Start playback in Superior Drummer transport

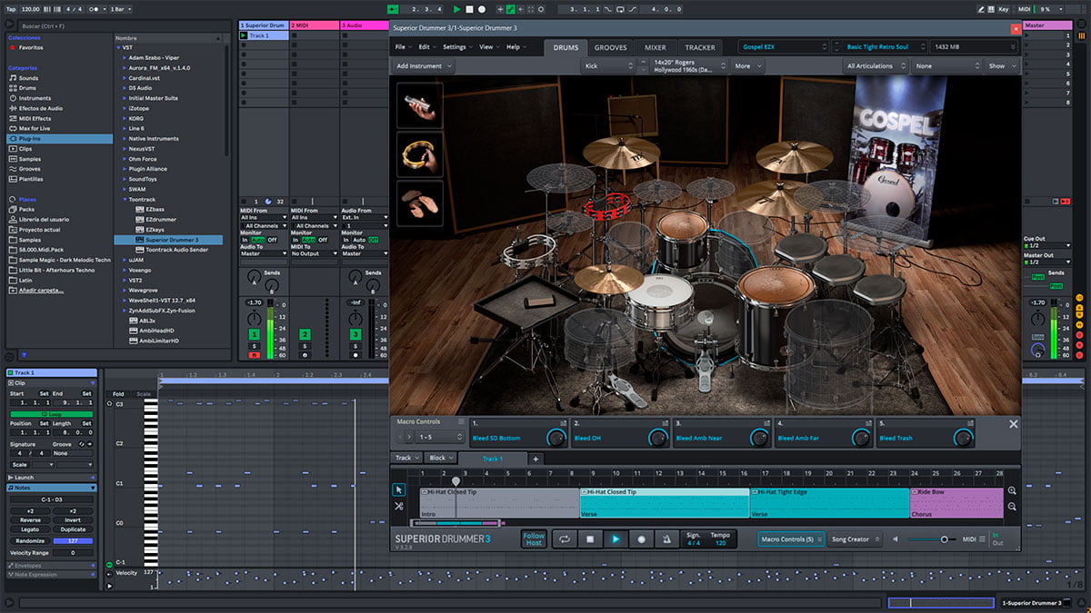616,539
